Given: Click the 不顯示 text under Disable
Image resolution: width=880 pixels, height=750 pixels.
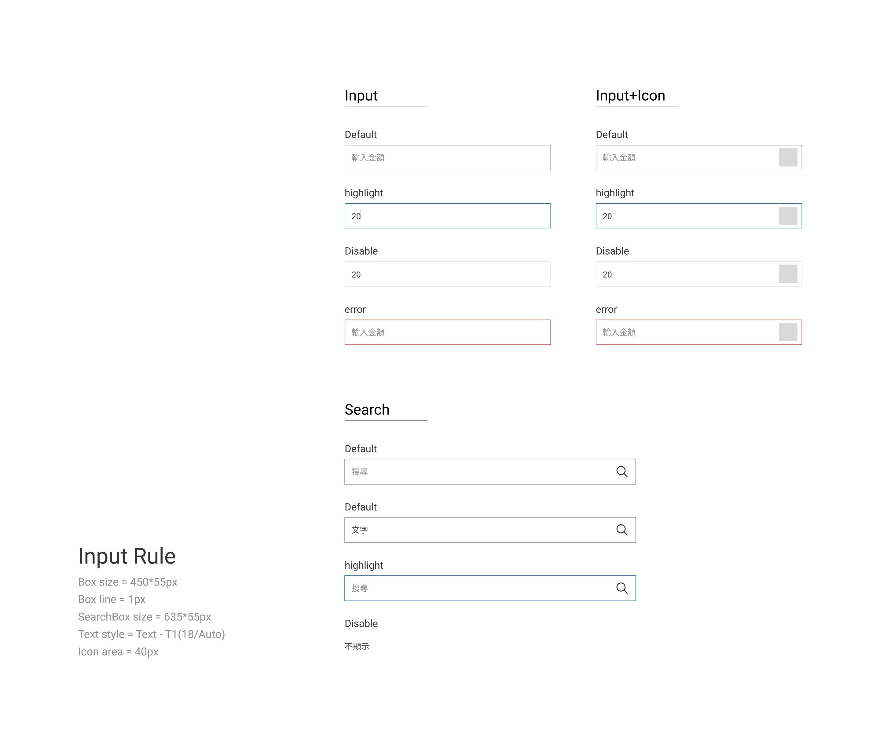Looking at the screenshot, I should pyautogui.click(x=357, y=646).
